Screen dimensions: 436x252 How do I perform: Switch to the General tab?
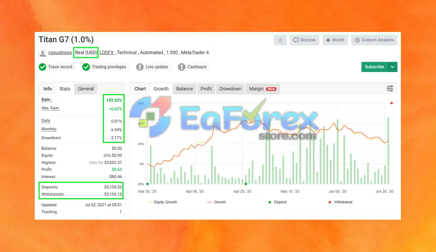[x=86, y=89]
